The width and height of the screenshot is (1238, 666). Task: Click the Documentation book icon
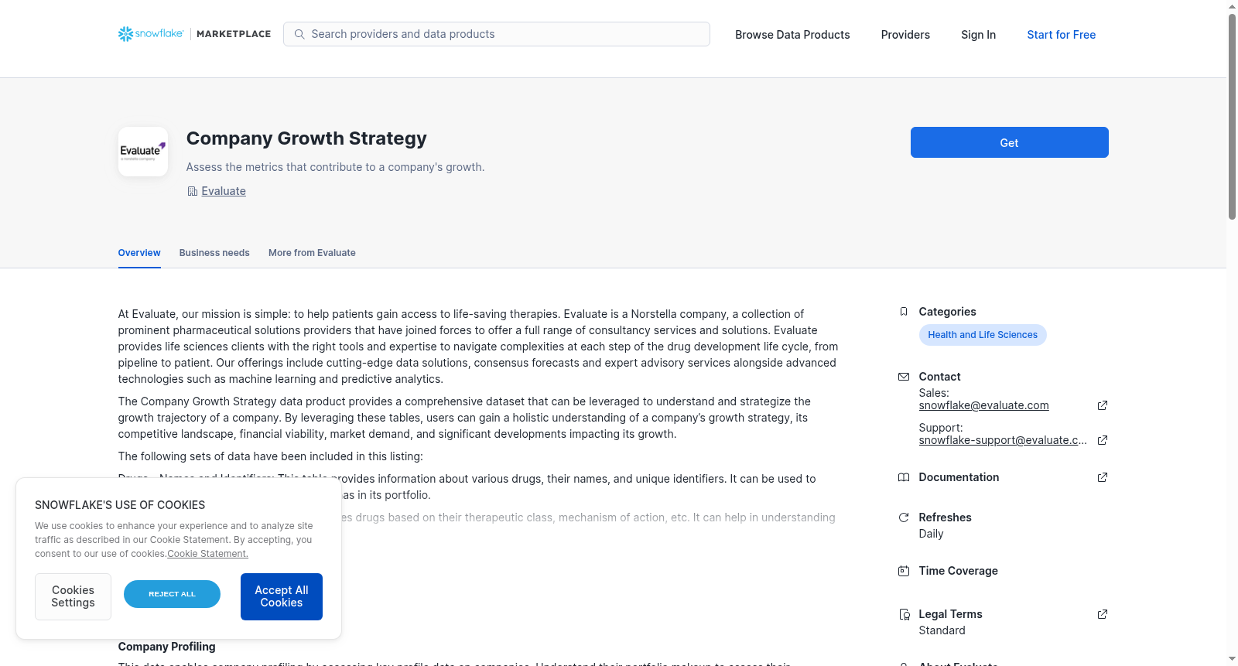pyautogui.click(x=904, y=477)
